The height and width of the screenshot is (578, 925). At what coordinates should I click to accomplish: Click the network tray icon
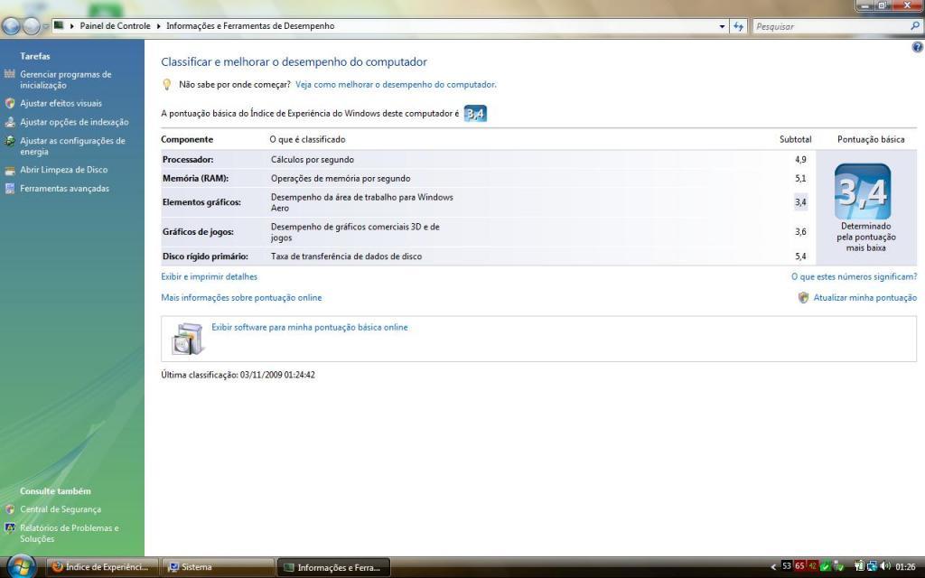pyautogui.click(x=872, y=567)
